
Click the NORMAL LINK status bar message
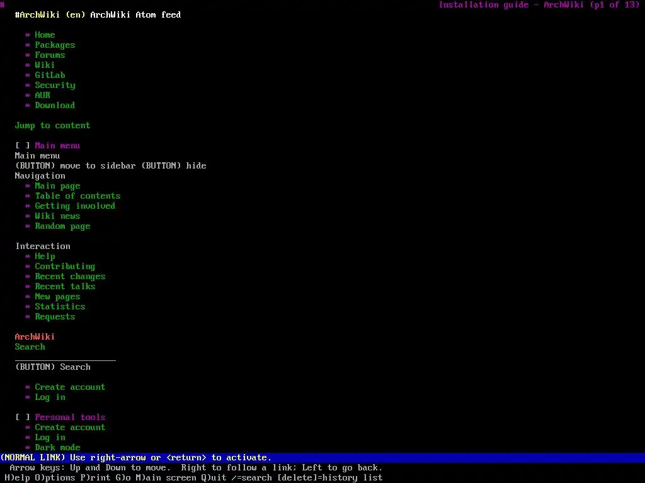tap(136, 458)
